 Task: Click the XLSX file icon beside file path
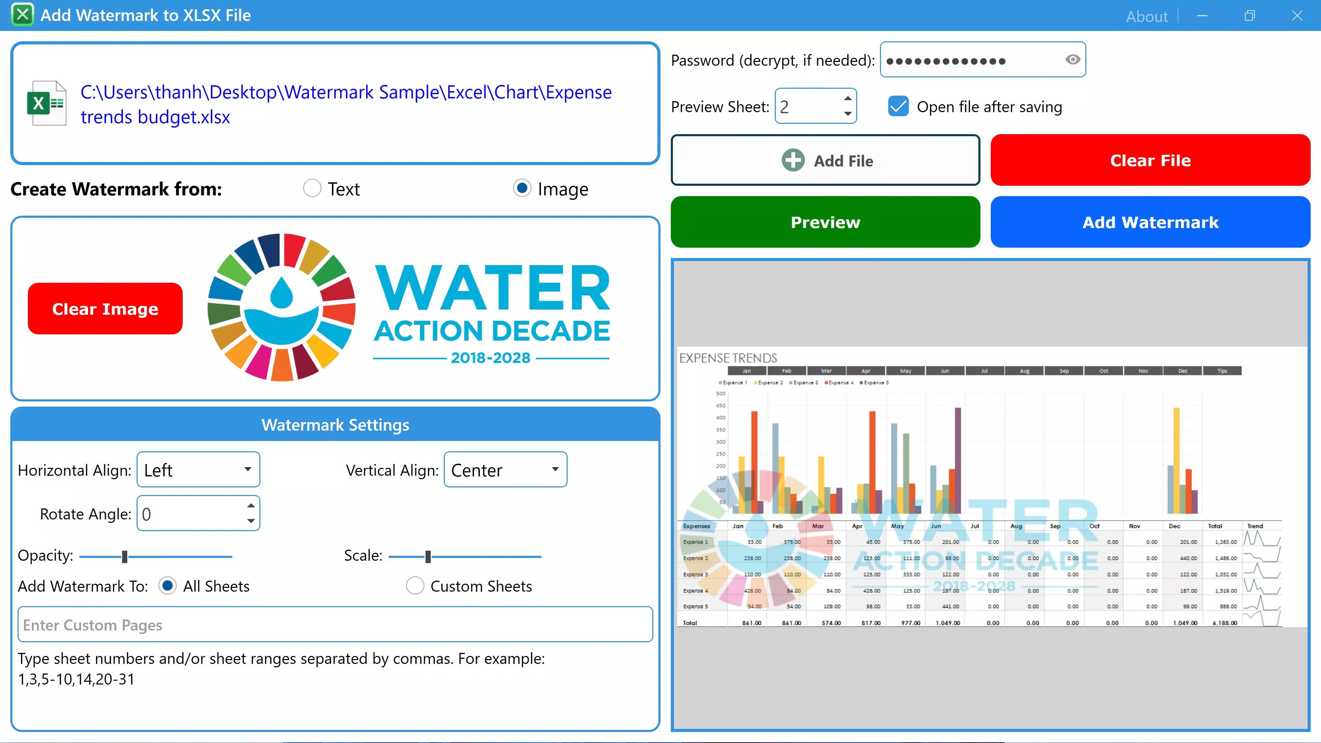tap(46, 103)
